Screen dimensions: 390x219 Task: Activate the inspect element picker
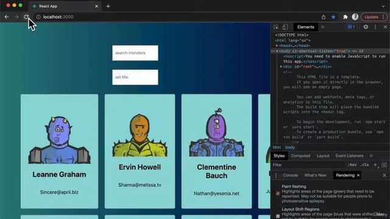(276, 27)
